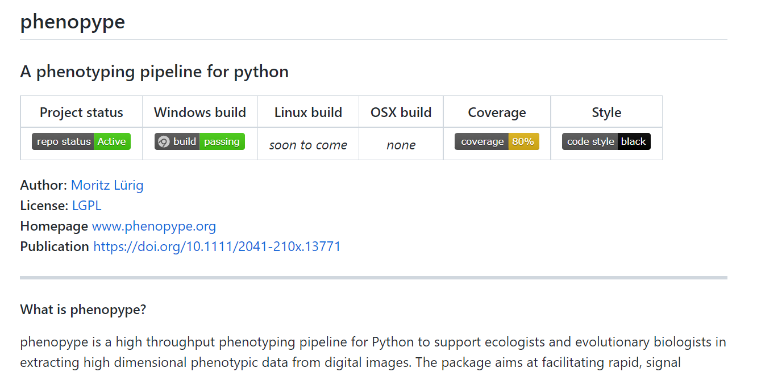Viewport: 757px width, 372px height.
Task: Click the 'Project status' column header
Action: tap(81, 112)
